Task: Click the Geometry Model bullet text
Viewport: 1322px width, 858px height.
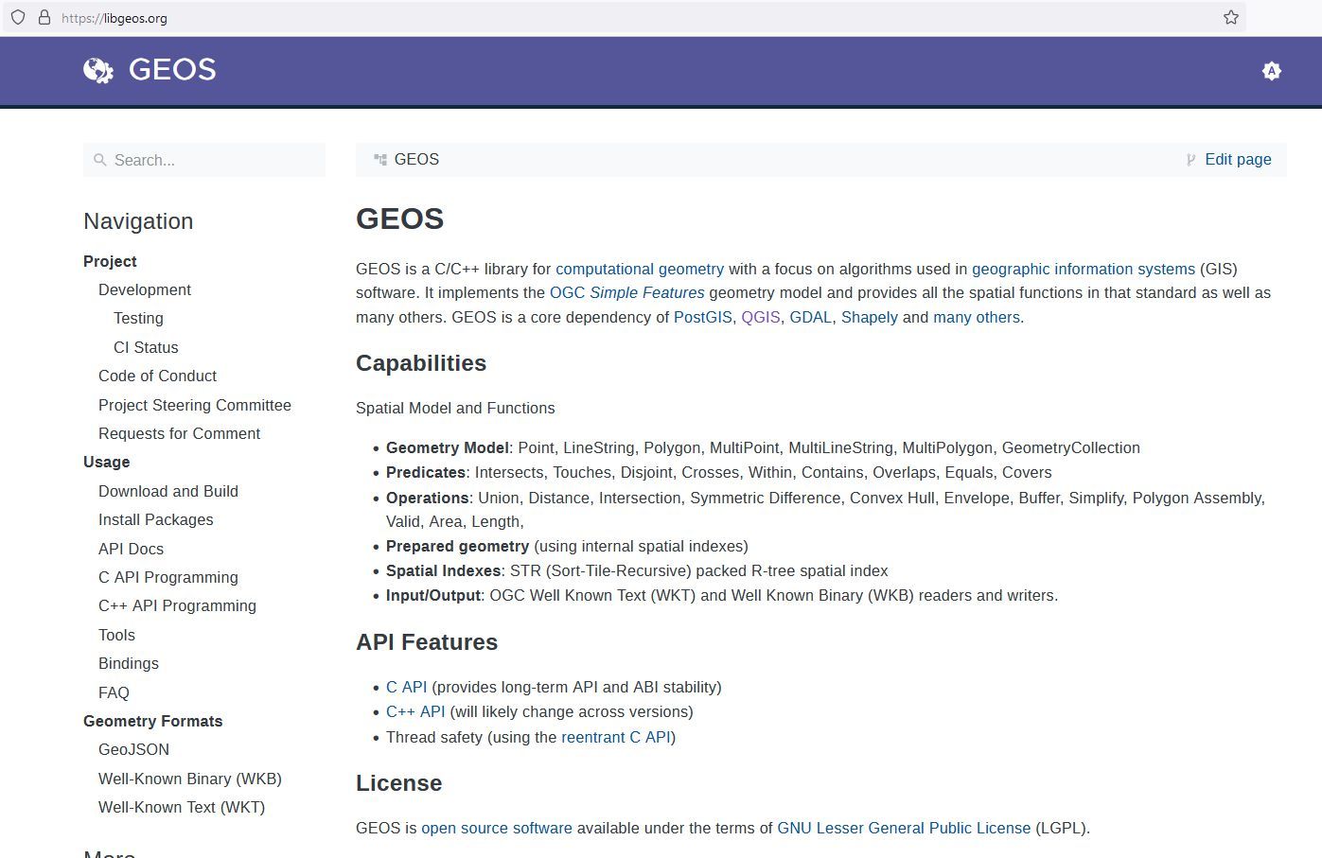Action: click(763, 447)
